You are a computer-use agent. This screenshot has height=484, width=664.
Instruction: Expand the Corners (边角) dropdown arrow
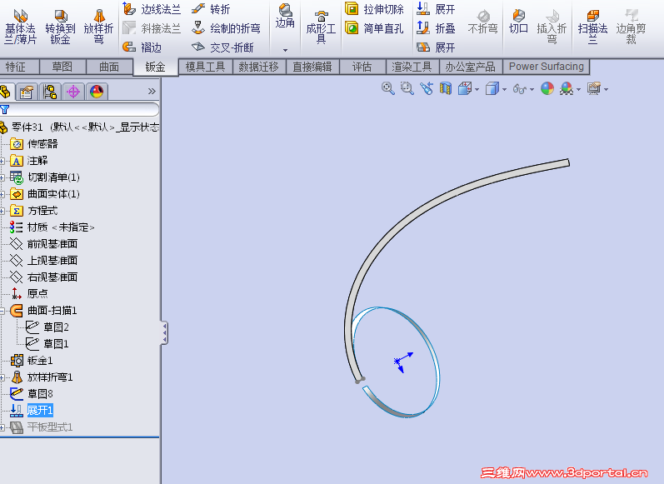[x=285, y=50]
